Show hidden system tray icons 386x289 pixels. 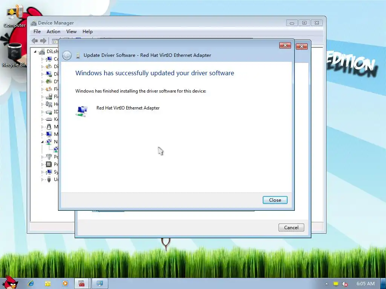click(x=326, y=284)
